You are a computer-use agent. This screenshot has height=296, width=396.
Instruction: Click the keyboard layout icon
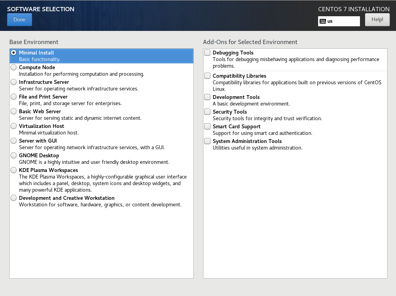[322, 21]
